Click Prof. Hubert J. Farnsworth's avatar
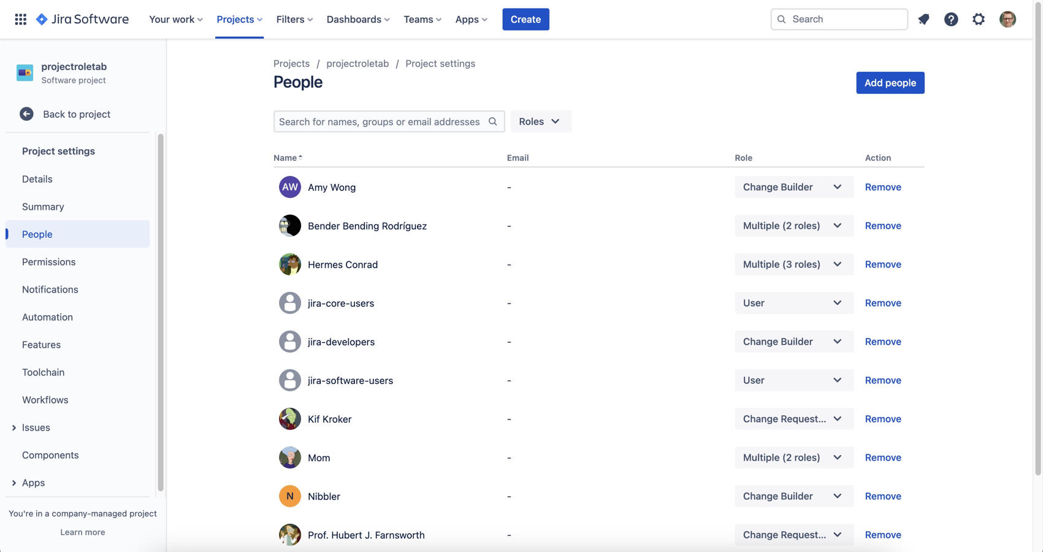This screenshot has height=552, width=1043. tap(290, 535)
